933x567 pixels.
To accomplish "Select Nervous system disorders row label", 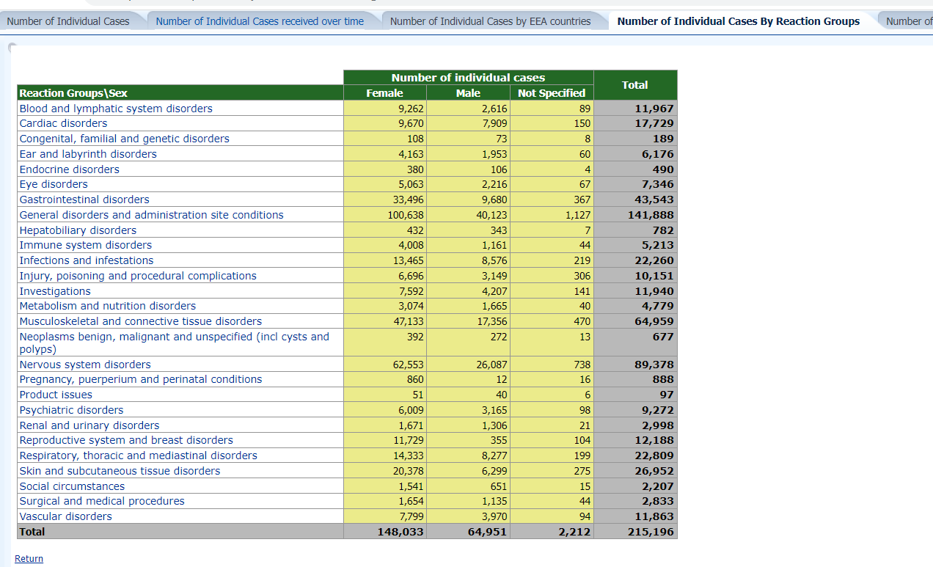I will (85, 365).
